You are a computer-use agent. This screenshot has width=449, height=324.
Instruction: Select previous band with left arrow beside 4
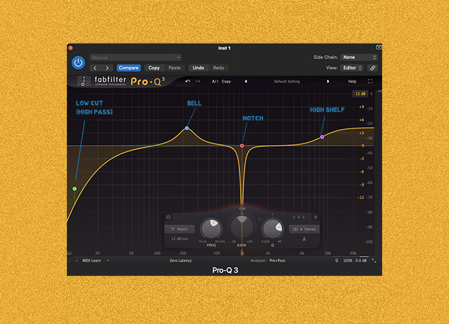tap(294, 217)
